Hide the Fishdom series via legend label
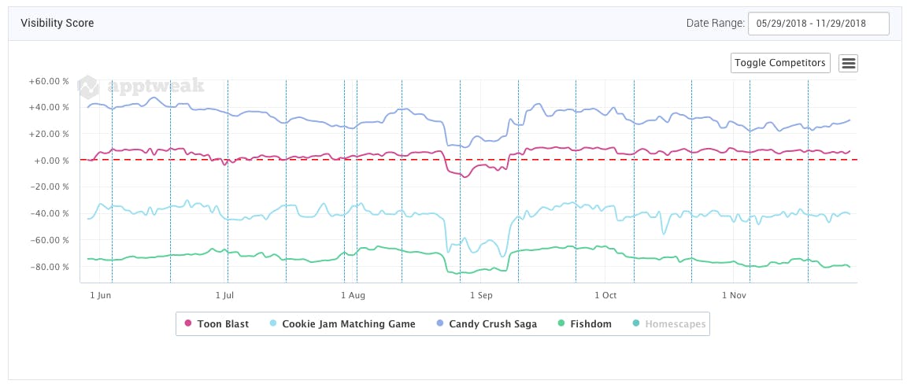This screenshot has height=388, width=907. (590, 323)
